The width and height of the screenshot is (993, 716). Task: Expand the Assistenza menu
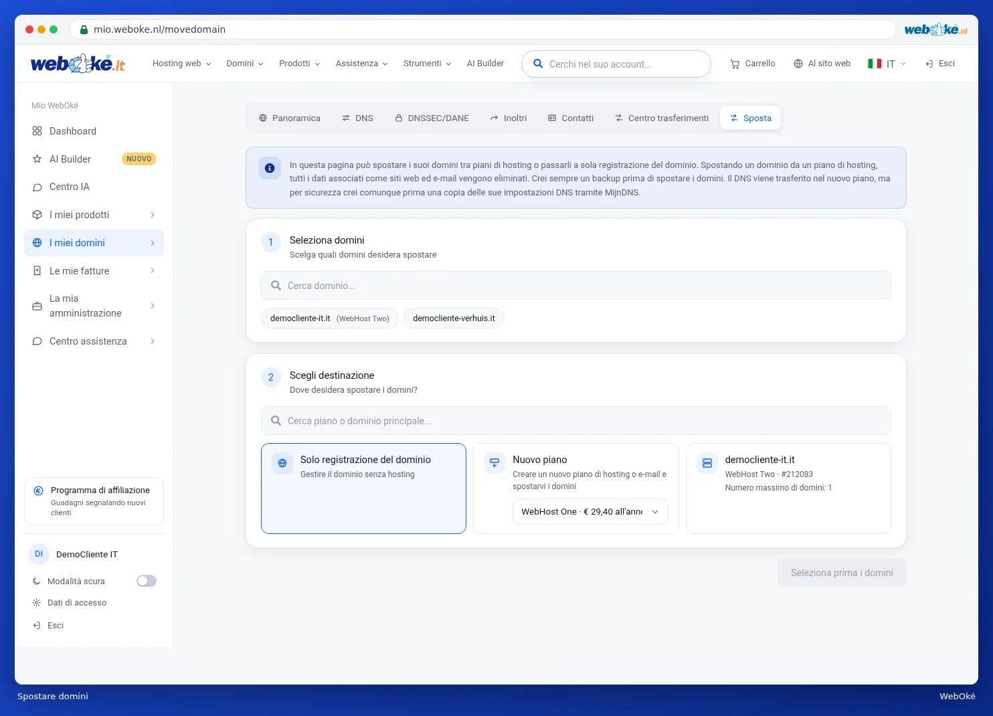[x=361, y=64]
